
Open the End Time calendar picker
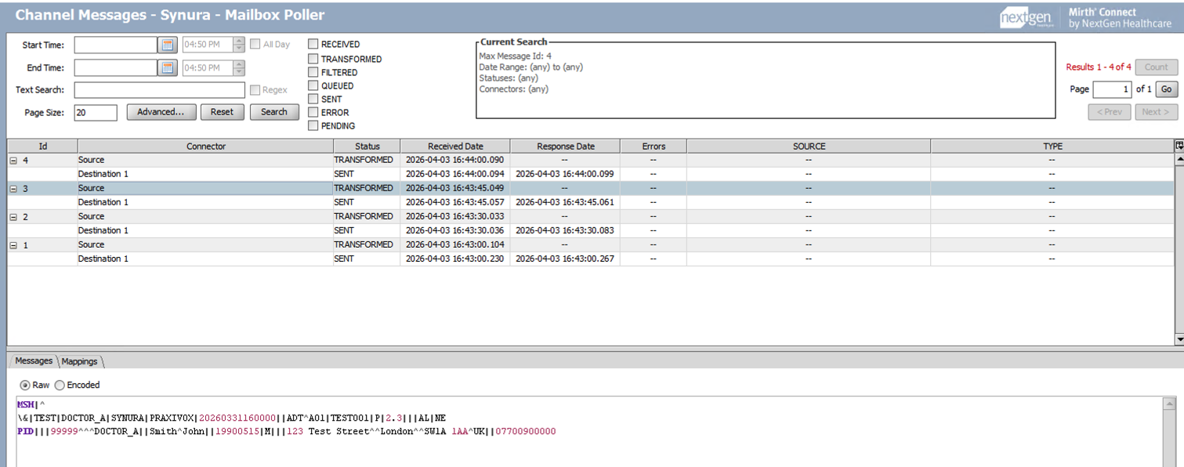click(168, 68)
